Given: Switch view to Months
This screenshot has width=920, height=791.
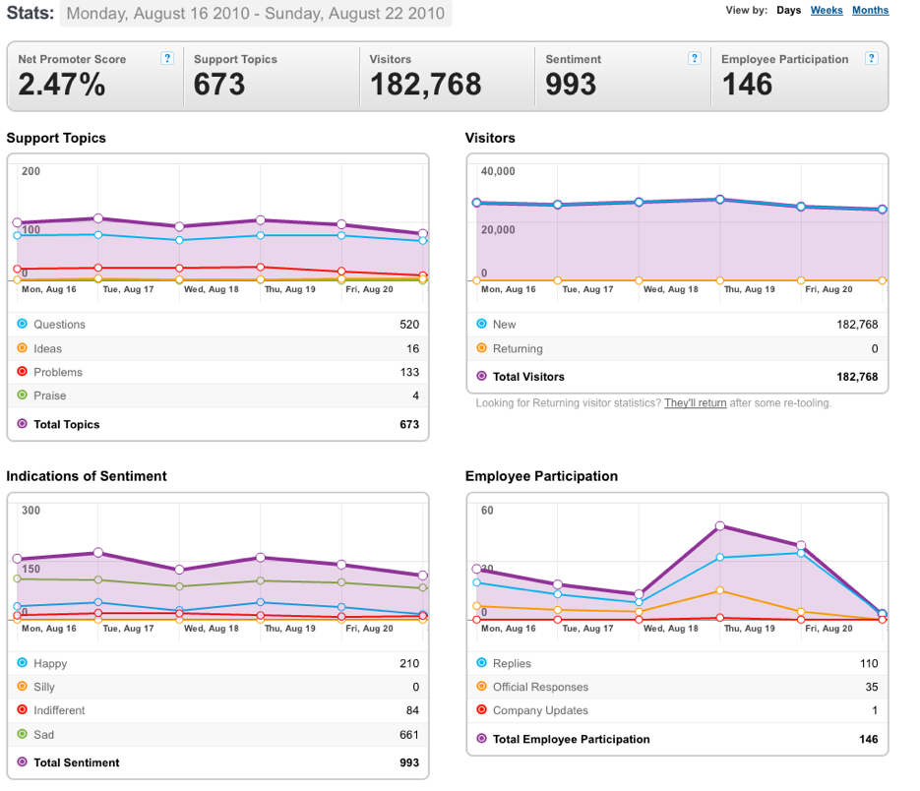Looking at the screenshot, I should (870, 10).
